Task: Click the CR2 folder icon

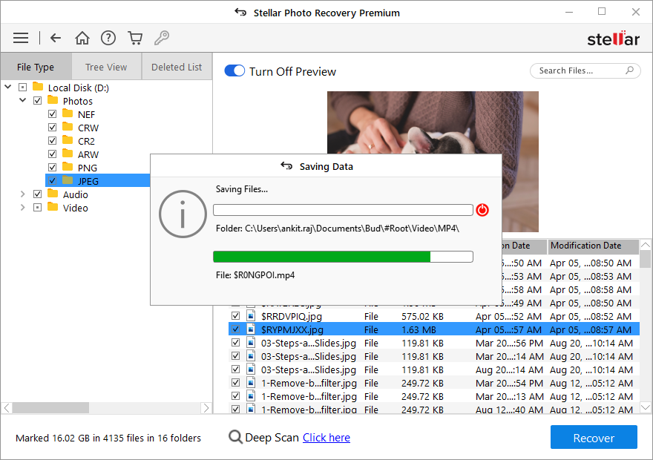Action: (x=68, y=140)
